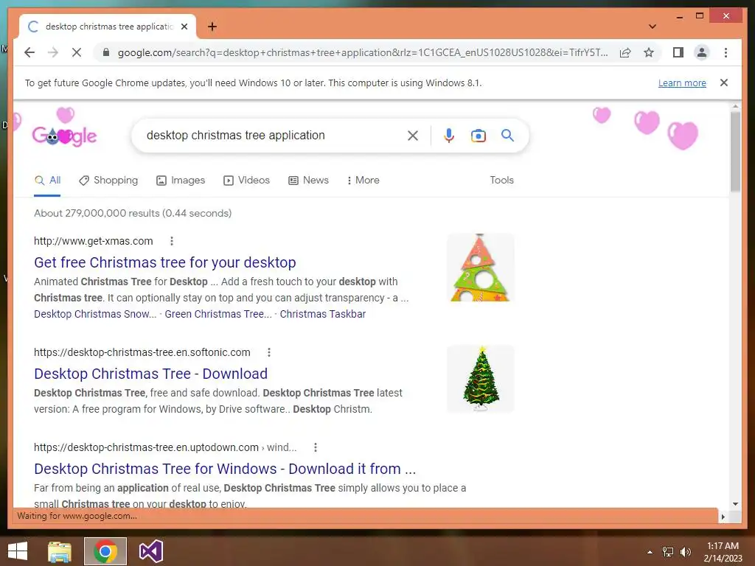
Task: Open Green Christmas Tree sitelink
Action: tap(218, 314)
